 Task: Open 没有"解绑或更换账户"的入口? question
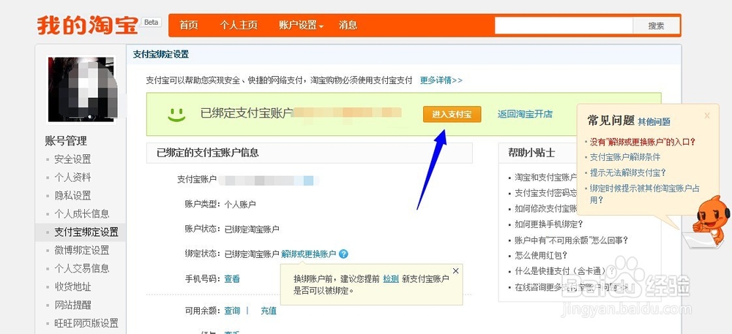click(643, 142)
